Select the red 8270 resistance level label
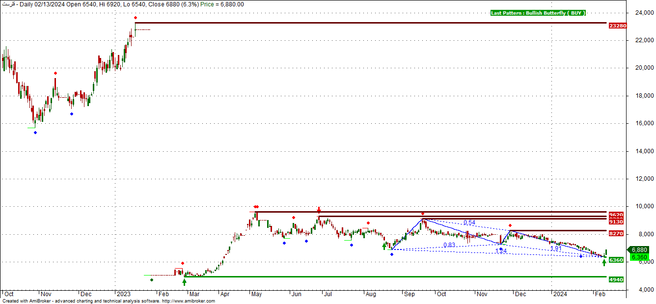This screenshot has height=304, width=656. click(x=616, y=234)
